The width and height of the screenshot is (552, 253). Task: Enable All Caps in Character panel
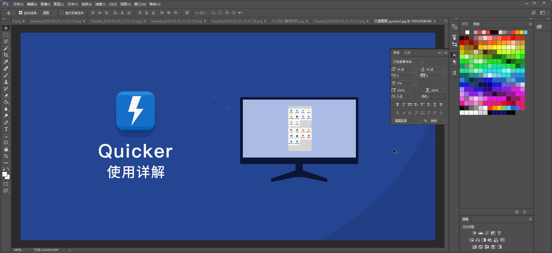click(410, 104)
